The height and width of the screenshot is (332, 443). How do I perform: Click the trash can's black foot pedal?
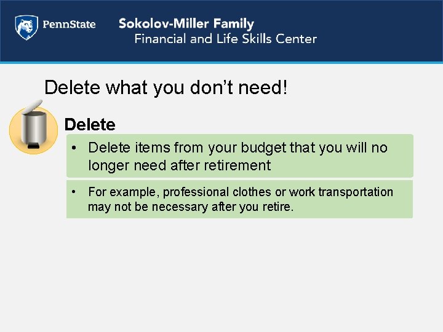[x=33, y=146]
